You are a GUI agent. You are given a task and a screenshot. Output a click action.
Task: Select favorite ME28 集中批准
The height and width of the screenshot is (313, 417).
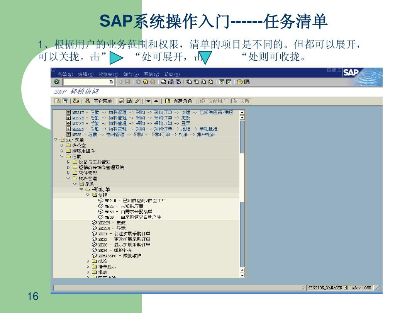(141, 134)
